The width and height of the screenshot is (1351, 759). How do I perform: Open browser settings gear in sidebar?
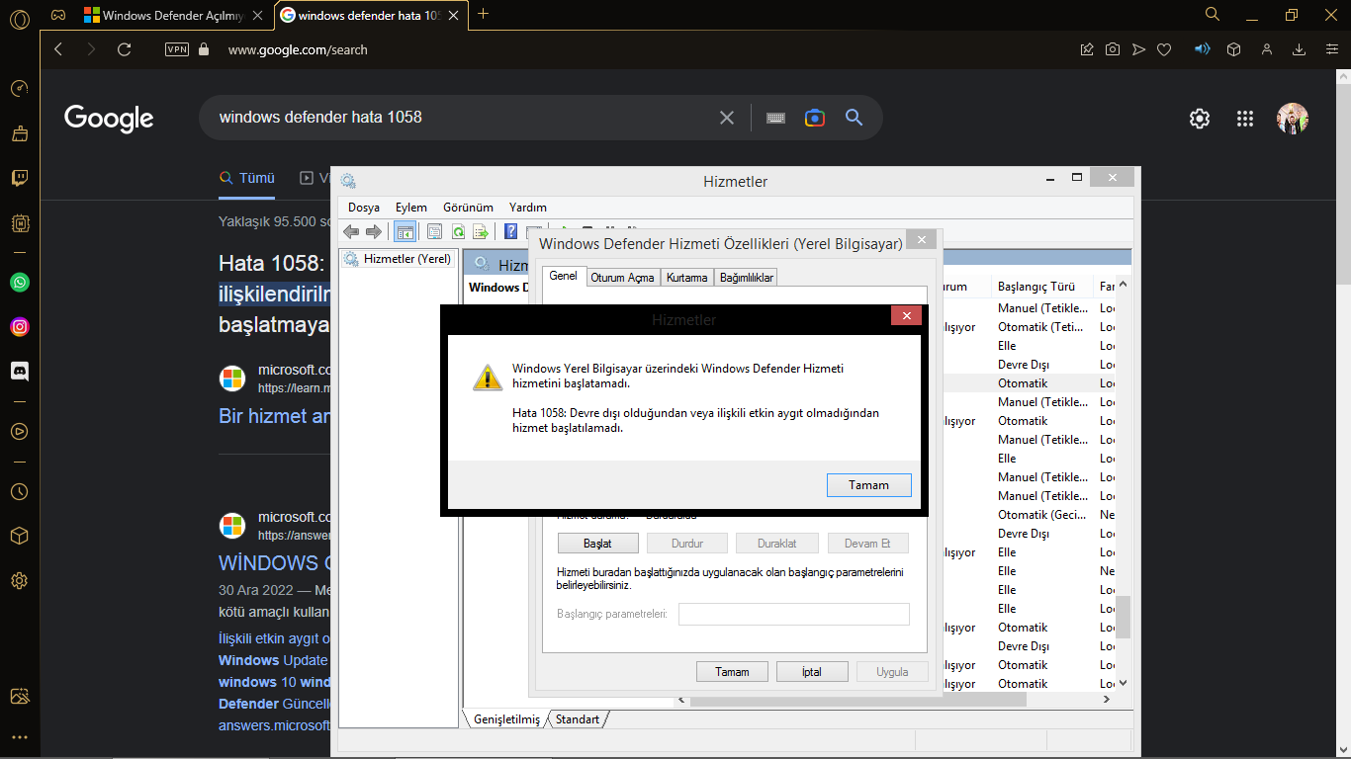tap(19, 580)
